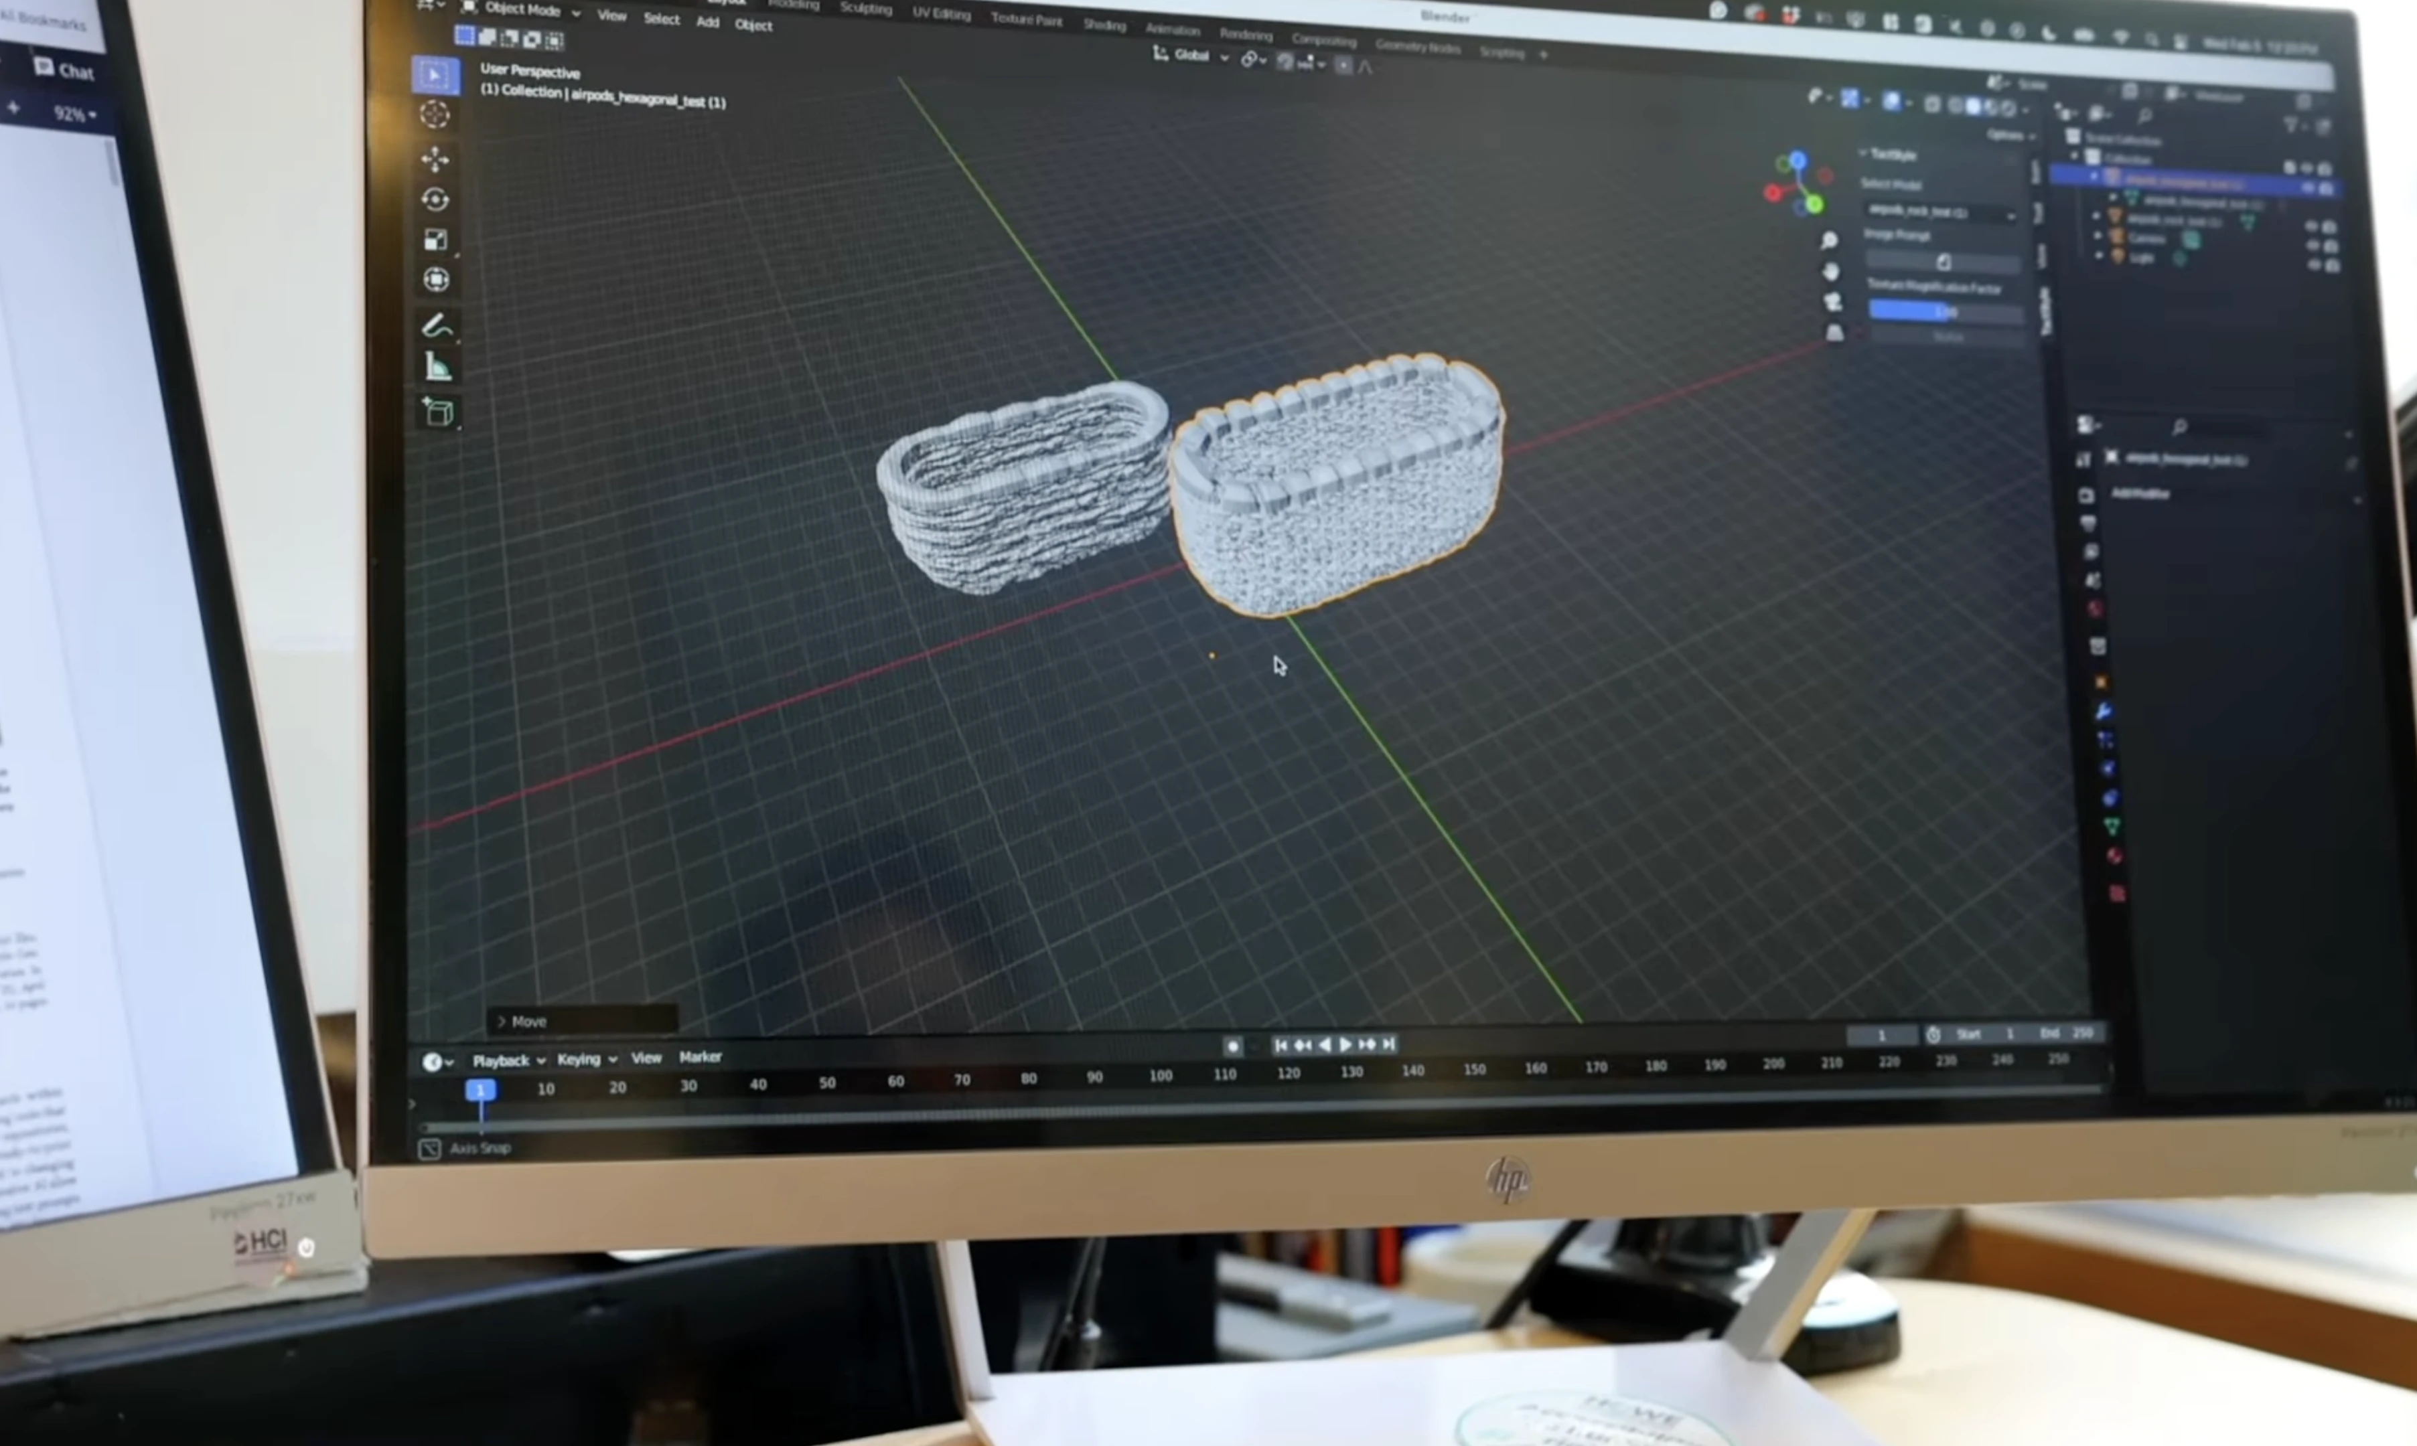The height and width of the screenshot is (1446, 2417).
Task: Open the Tool properties tab
Action: click(x=2085, y=461)
